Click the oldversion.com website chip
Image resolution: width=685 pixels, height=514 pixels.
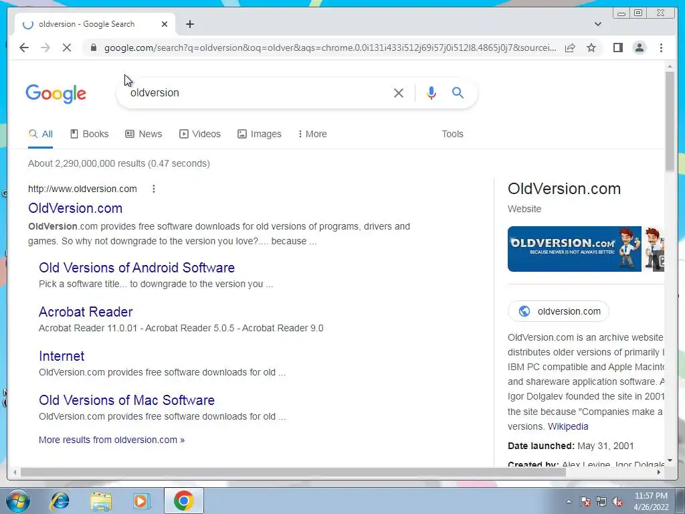[x=559, y=311]
